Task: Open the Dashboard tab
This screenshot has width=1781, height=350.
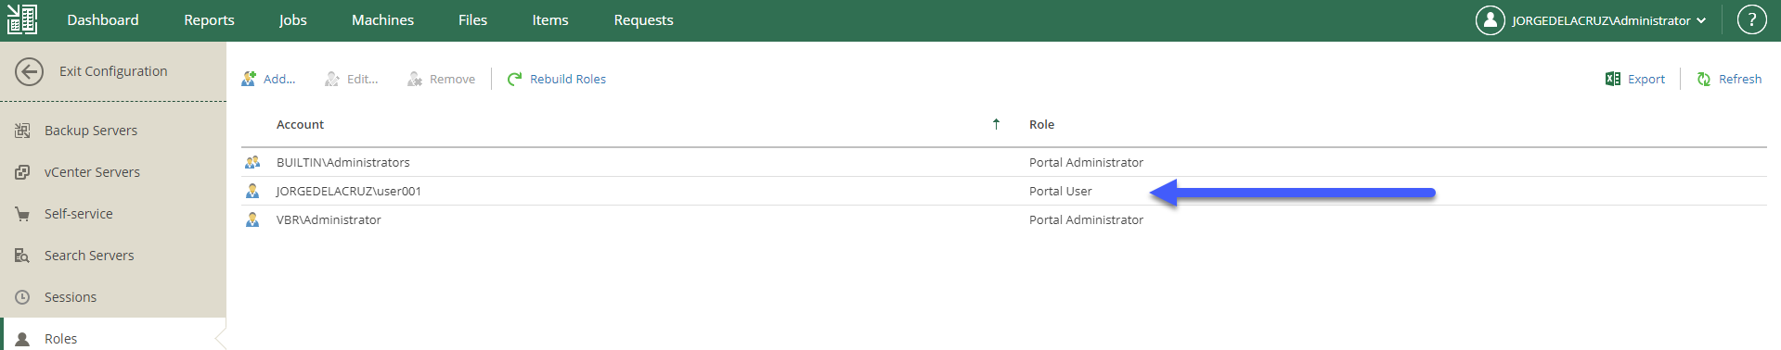Action: tap(103, 19)
